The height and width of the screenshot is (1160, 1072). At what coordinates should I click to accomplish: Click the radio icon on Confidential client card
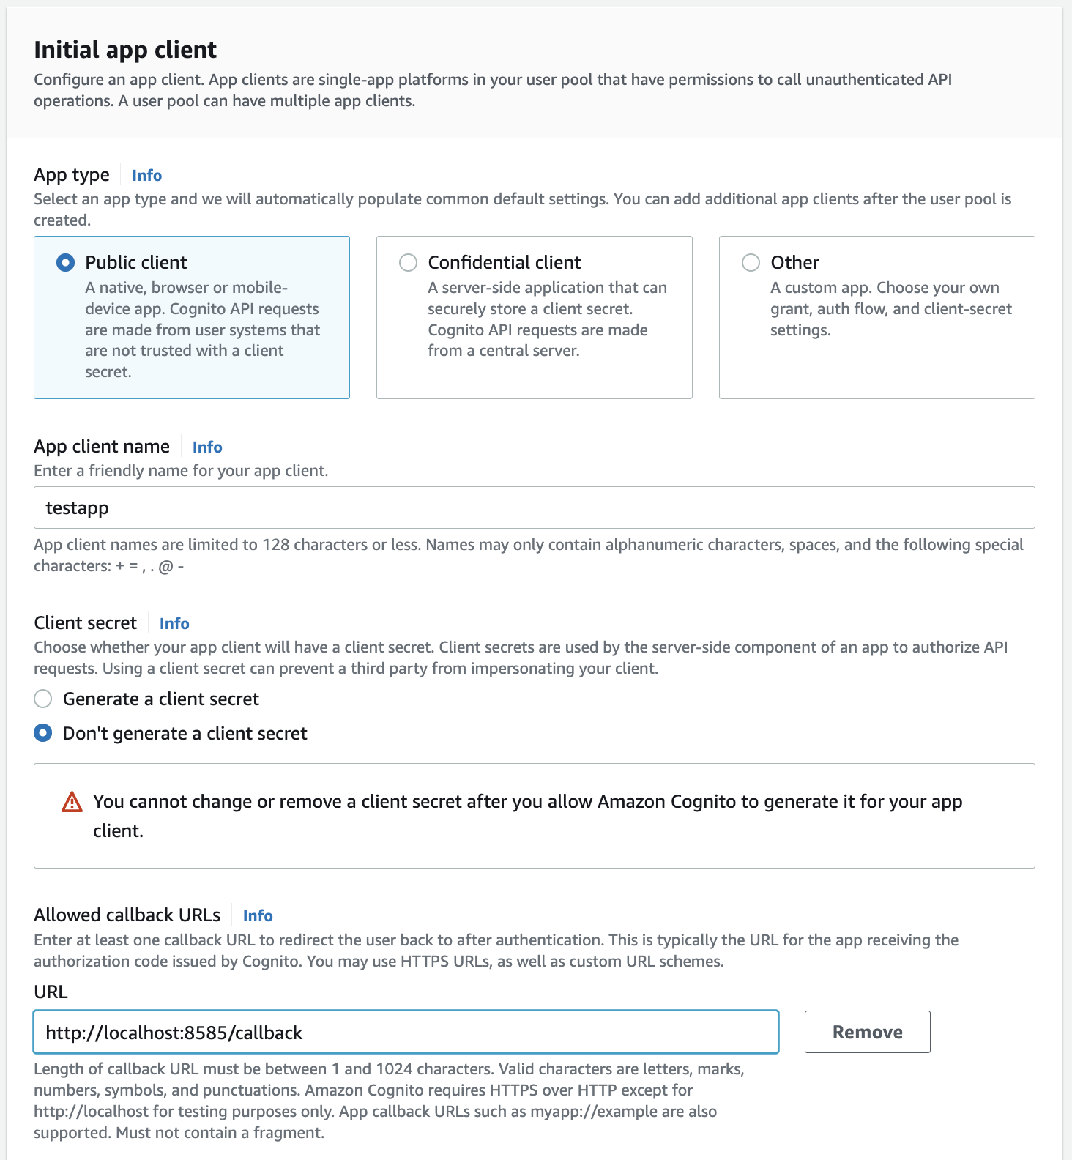(x=409, y=262)
